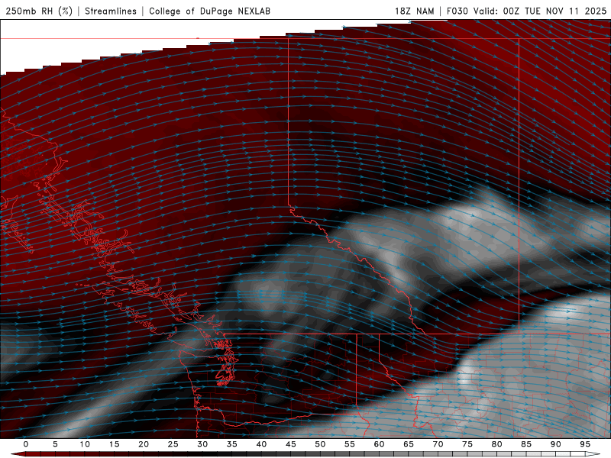This screenshot has height=458, width=611.
Task: Click the colorbar label '20'
Action: pos(144,444)
